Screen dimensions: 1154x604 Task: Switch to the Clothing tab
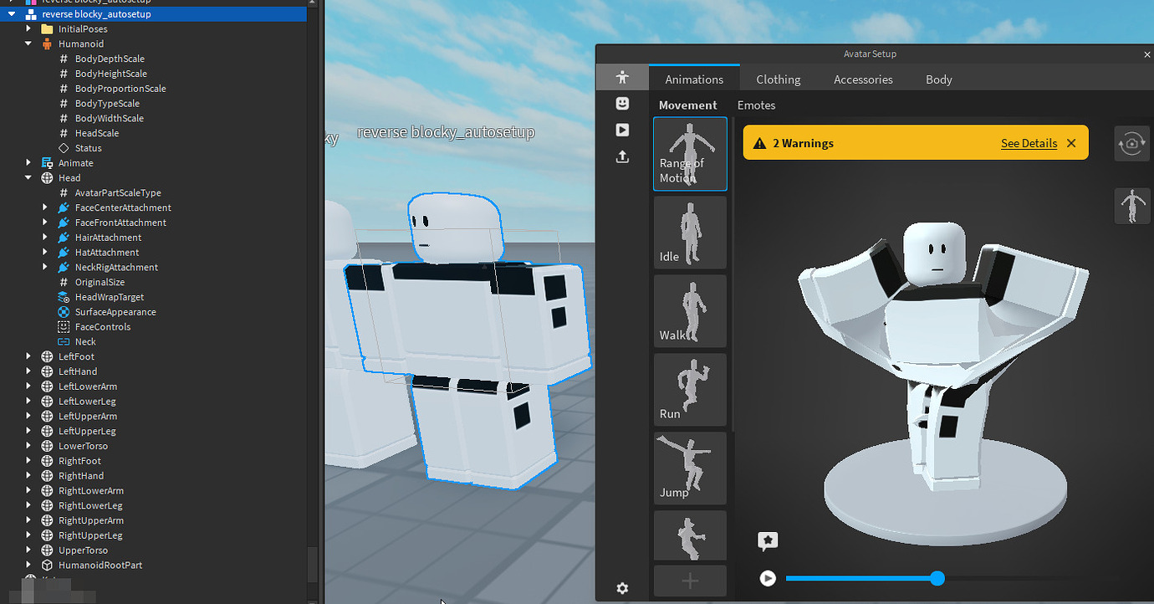point(779,79)
